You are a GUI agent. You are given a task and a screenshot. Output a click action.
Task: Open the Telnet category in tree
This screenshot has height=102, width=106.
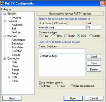(15, 70)
